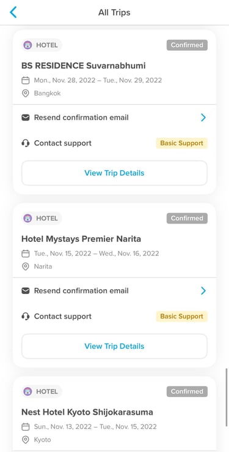The height and width of the screenshot is (452, 229).
Task: View Trip Details for Hotel Mystays Premier Narita
Action: [x=114, y=346]
